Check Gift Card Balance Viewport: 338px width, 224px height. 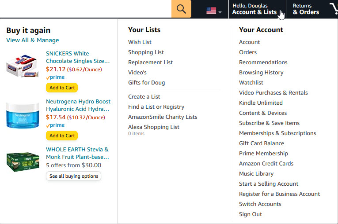[262, 143]
